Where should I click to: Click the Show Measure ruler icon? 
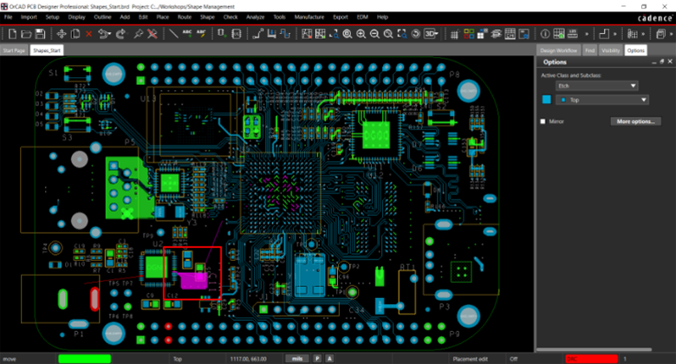(573, 34)
